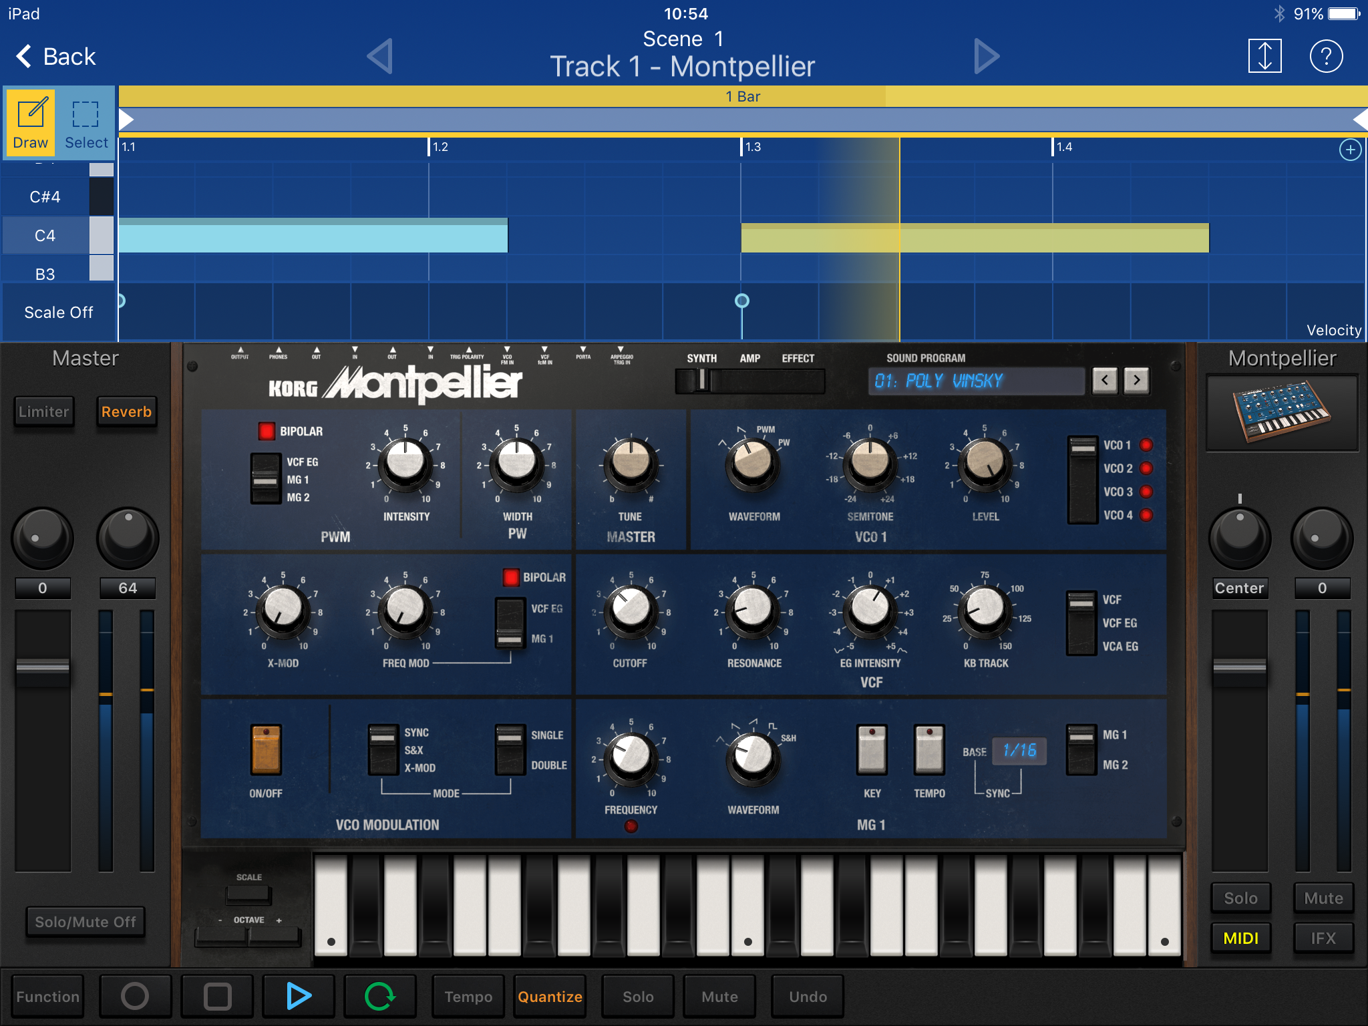Tap the plus zoom icon in timeline
This screenshot has height=1026, width=1368.
point(1350,150)
